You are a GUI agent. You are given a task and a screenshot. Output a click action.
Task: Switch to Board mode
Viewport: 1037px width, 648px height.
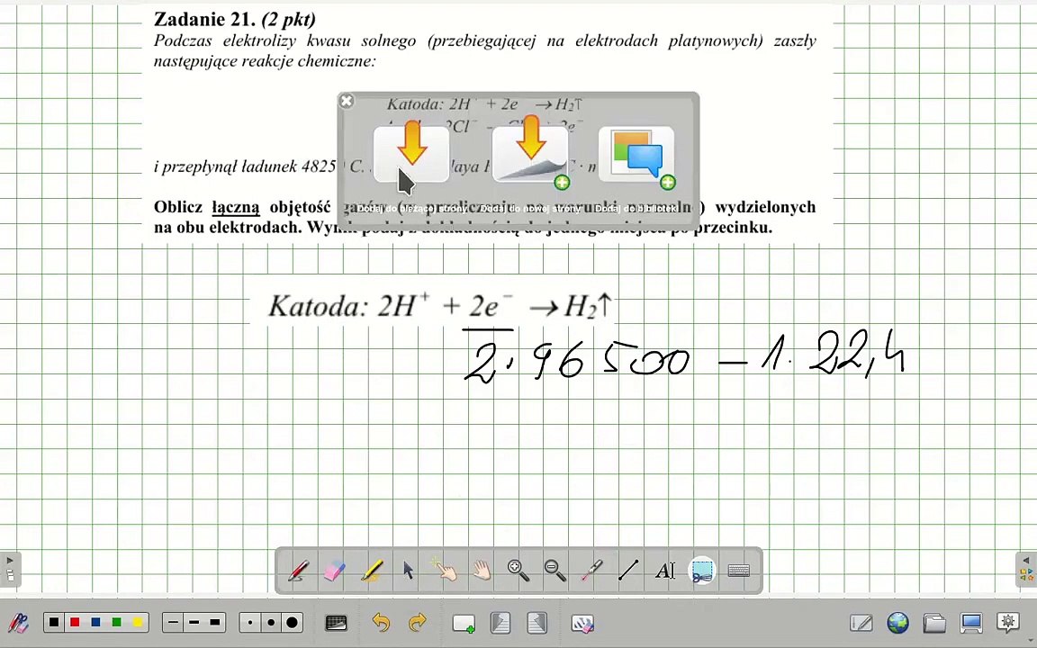[x=861, y=622]
